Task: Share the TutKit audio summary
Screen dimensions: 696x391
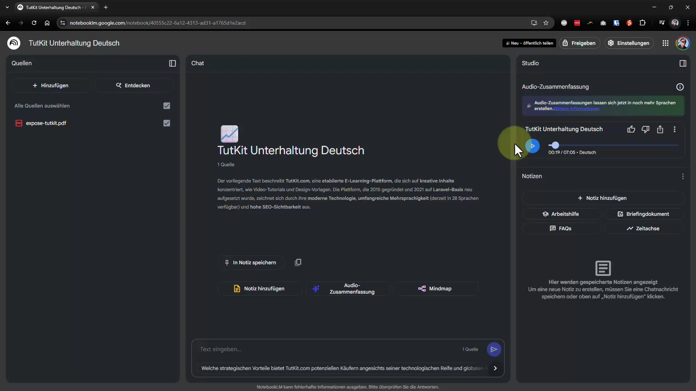Action: [x=660, y=129]
